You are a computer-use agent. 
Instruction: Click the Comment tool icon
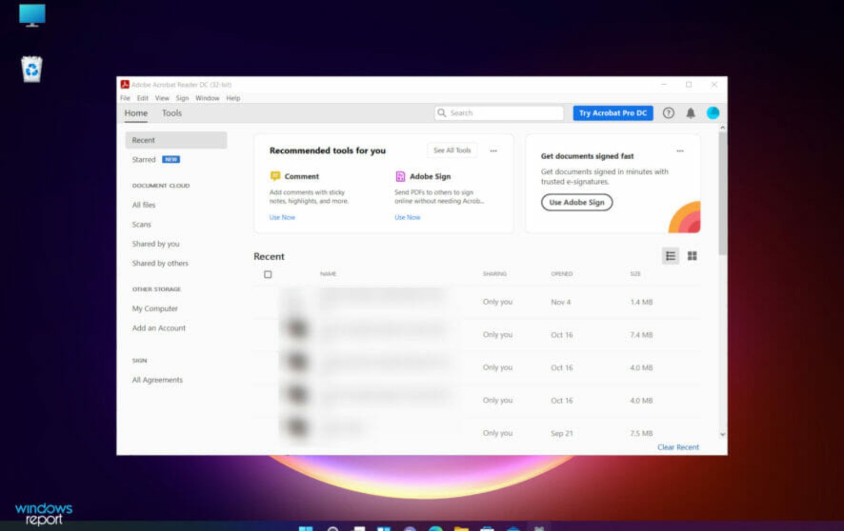coord(275,176)
